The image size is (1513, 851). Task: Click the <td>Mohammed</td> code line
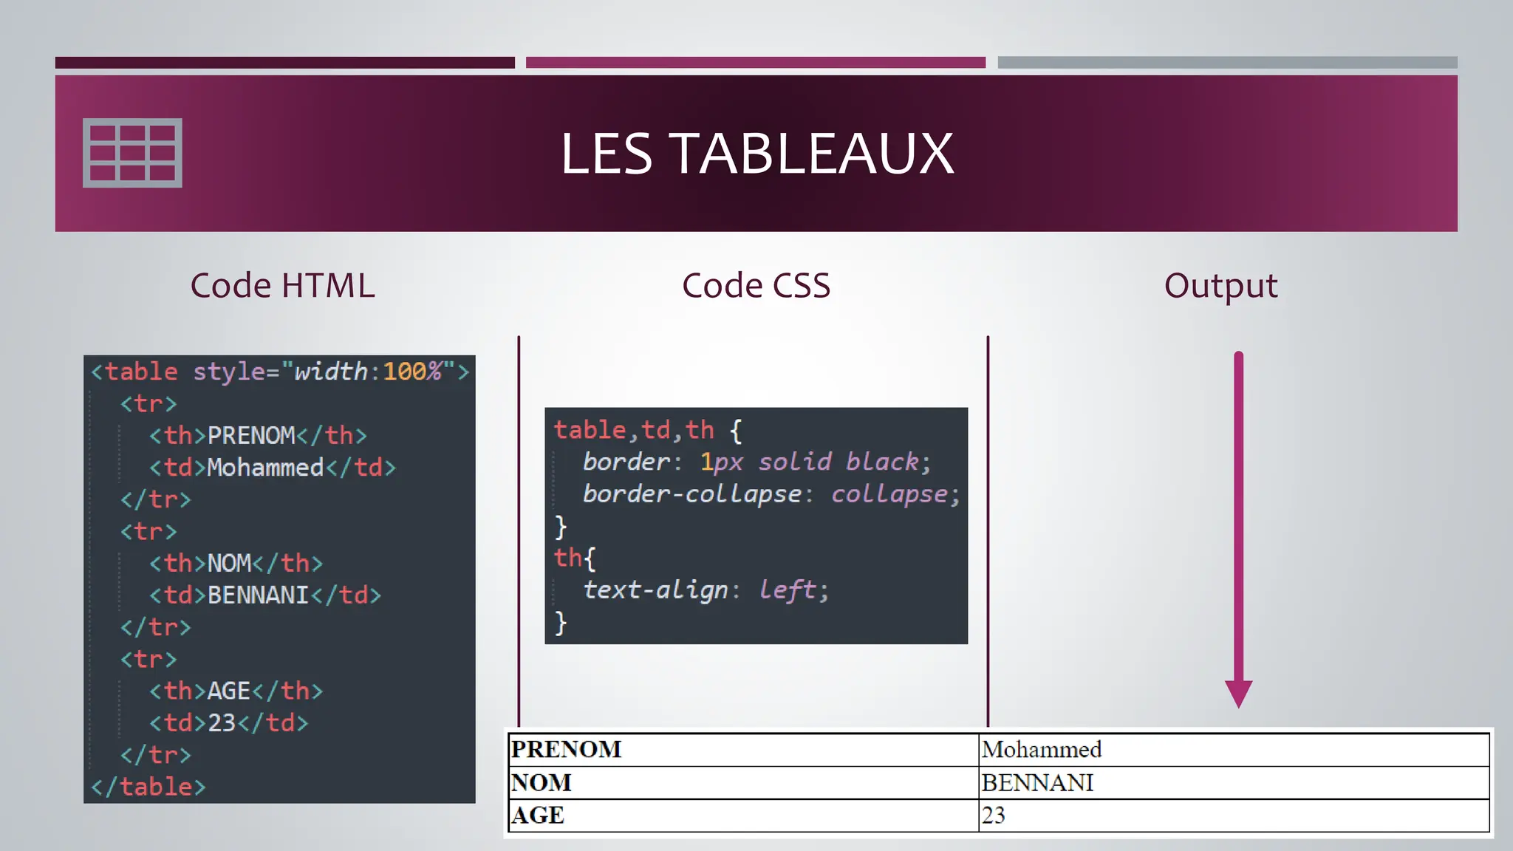pyautogui.click(x=273, y=468)
